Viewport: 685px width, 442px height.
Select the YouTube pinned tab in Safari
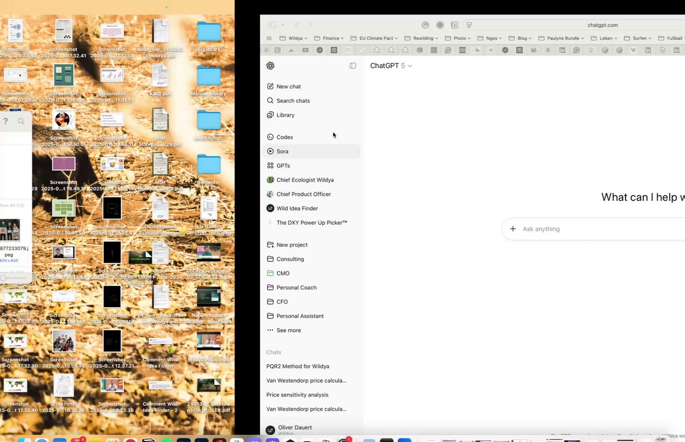click(x=305, y=50)
